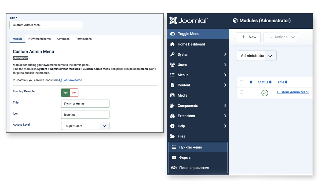Click the Joomla logo in the header
This screenshot has height=194, width=322.
click(188, 21)
